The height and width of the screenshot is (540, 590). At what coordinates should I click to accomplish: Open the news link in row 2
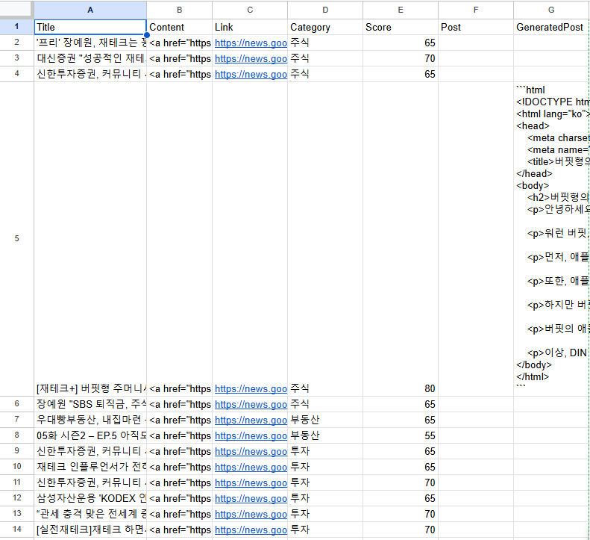click(251, 43)
